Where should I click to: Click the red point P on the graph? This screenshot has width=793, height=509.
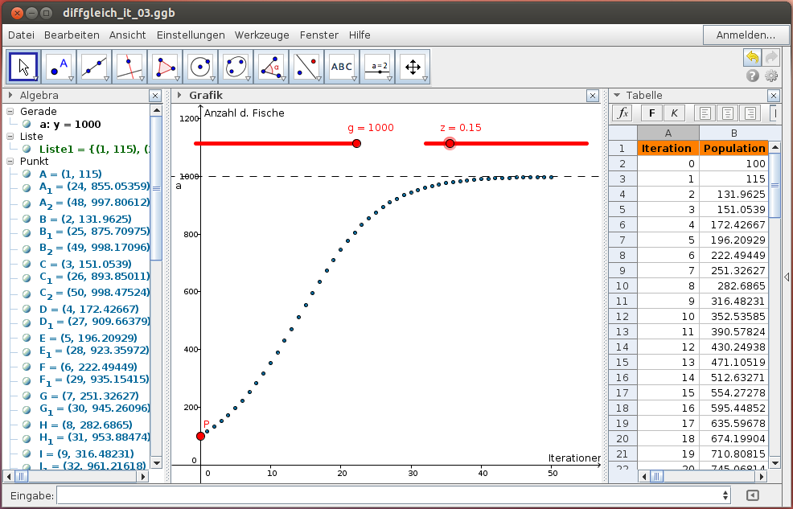201,436
